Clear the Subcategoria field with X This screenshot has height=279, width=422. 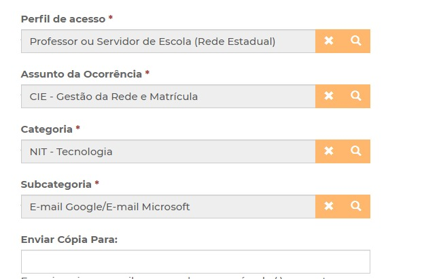click(329, 206)
